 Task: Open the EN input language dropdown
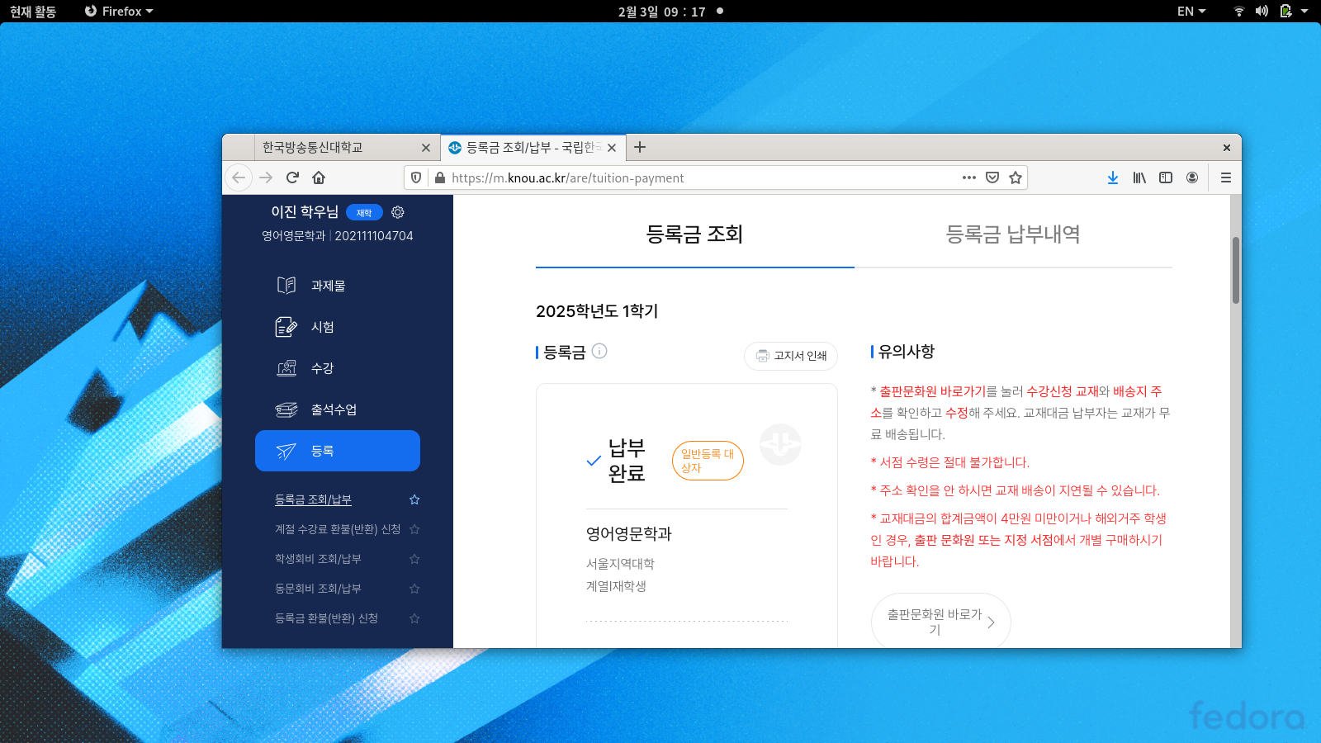tap(1191, 12)
